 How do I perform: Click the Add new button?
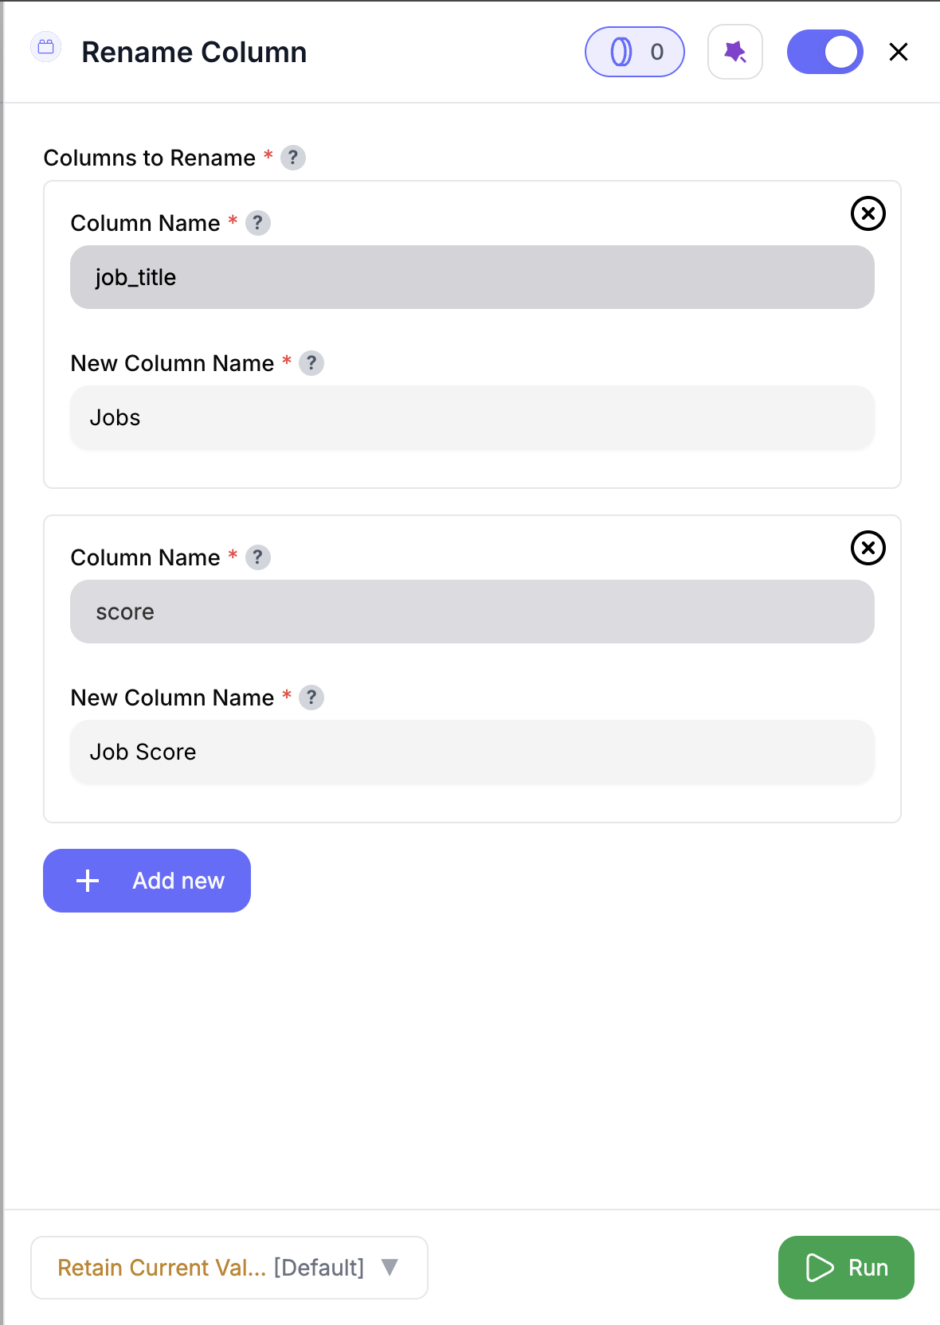click(147, 881)
